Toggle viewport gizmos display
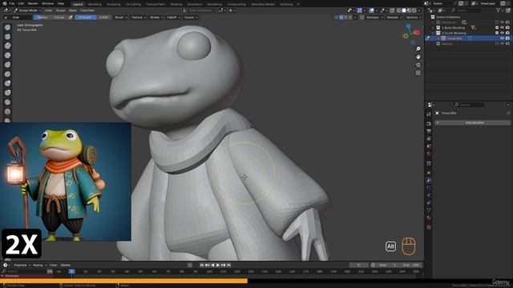The image size is (513, 288). click(x=360, y=10)
